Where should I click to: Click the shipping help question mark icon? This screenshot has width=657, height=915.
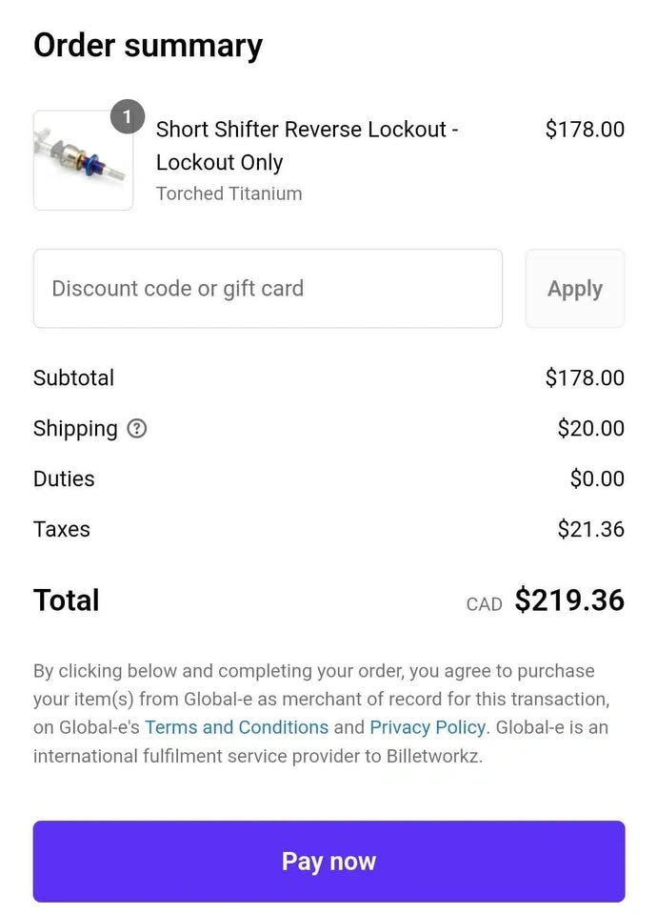136,429
